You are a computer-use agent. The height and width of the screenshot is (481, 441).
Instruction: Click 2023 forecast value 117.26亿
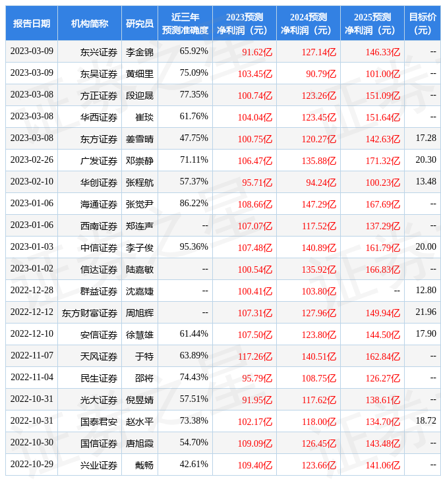(255, 356)
